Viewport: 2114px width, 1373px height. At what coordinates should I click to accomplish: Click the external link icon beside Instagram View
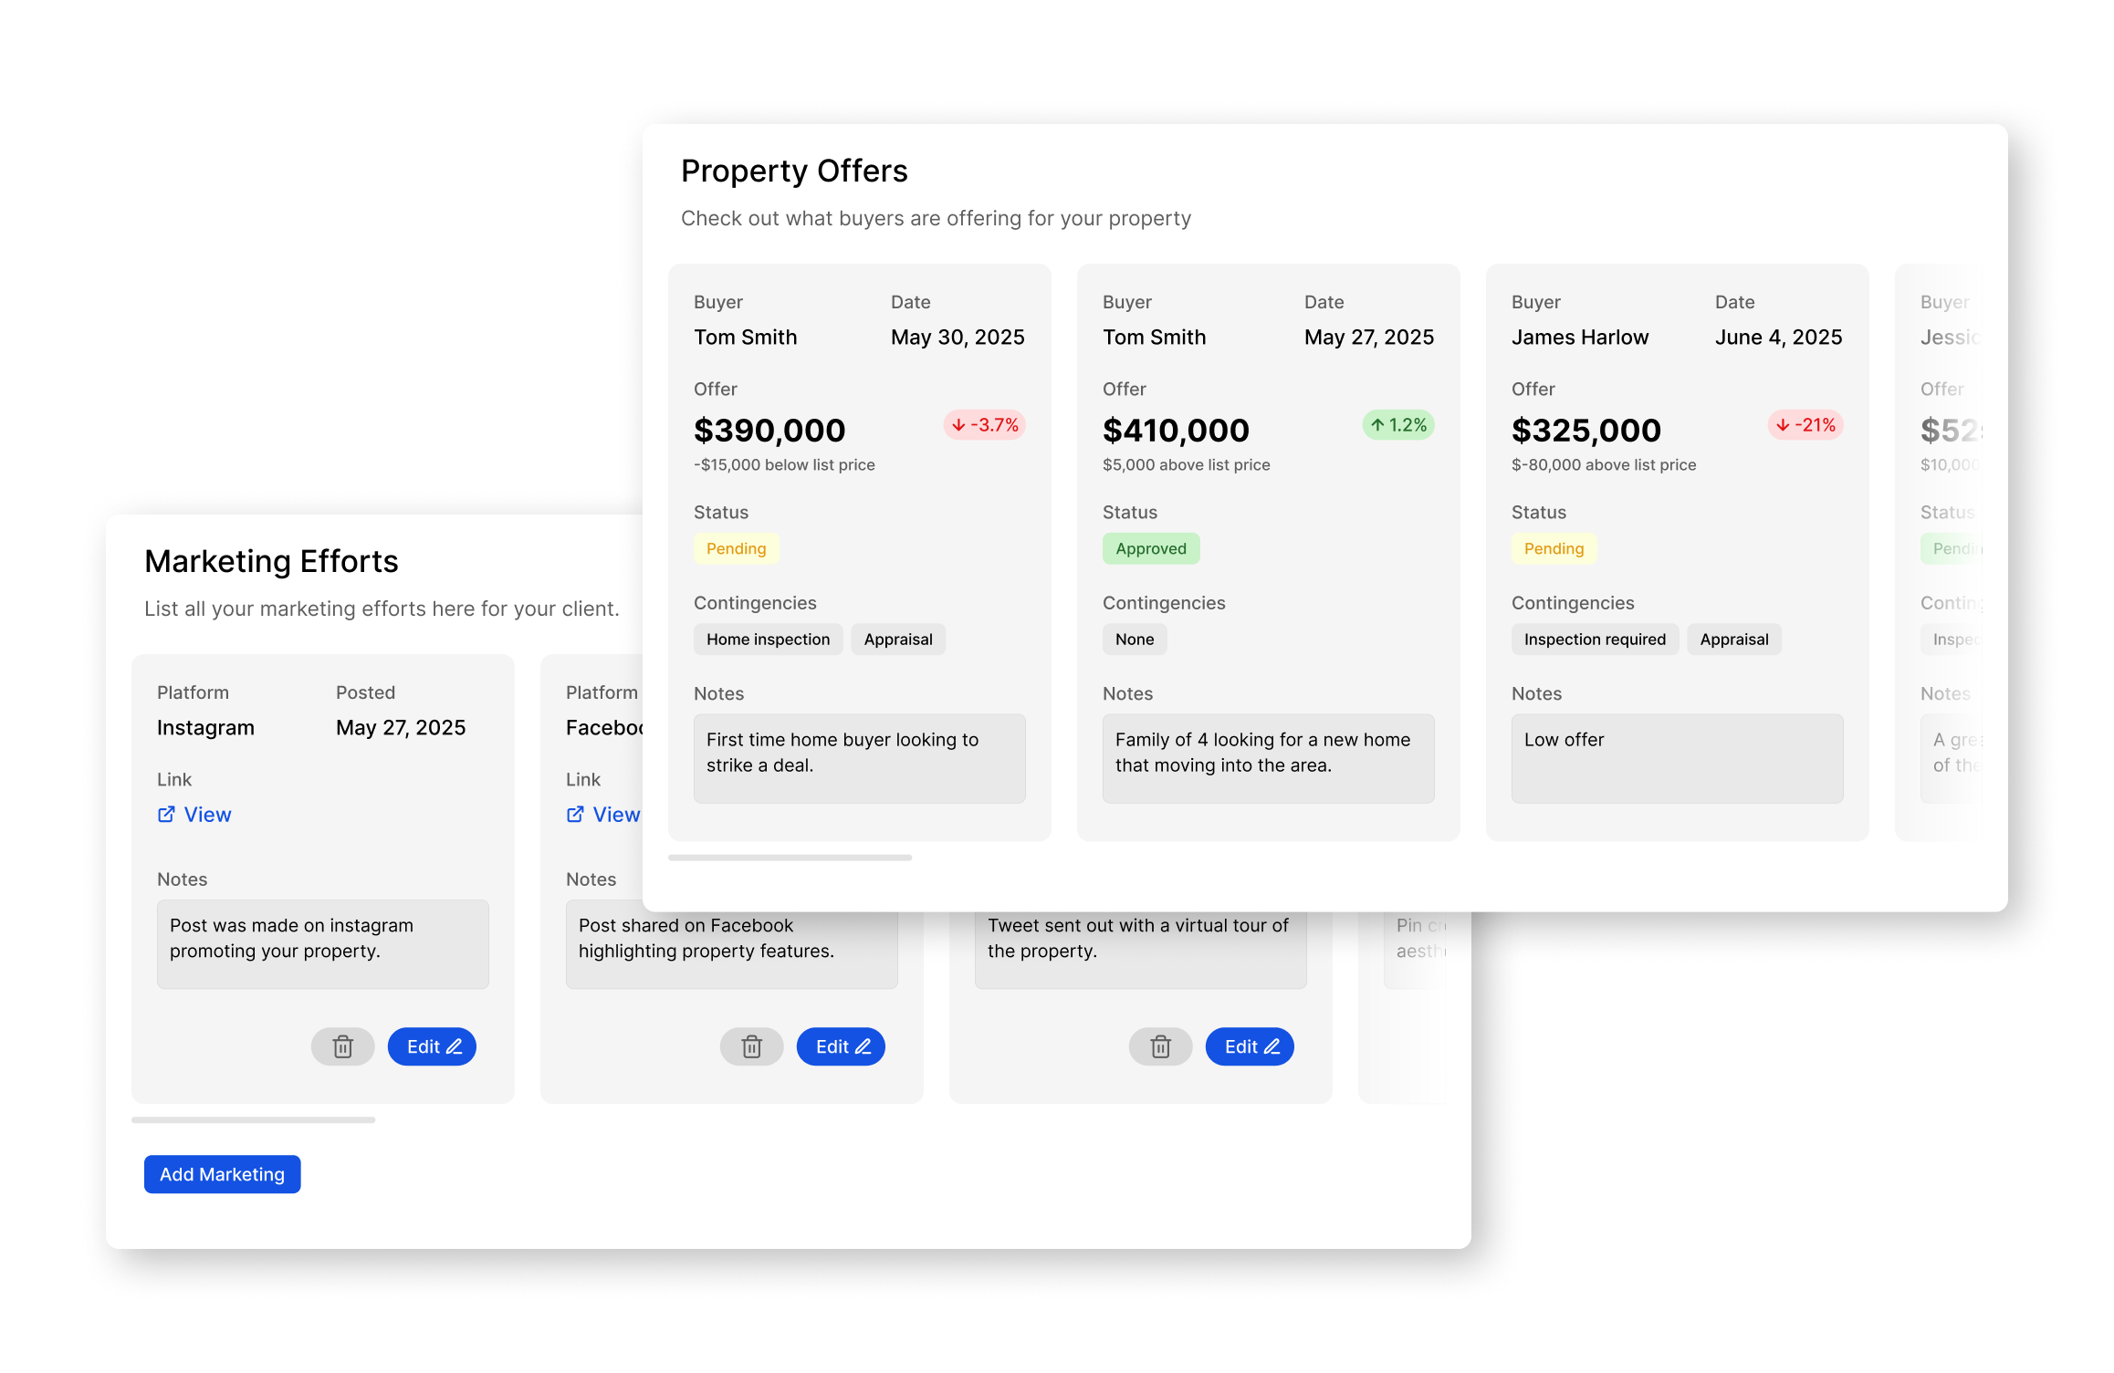(165, 814)
